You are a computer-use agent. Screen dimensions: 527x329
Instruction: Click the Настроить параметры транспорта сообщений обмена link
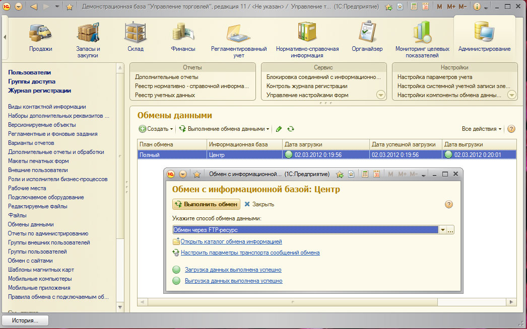click(250, 253)
